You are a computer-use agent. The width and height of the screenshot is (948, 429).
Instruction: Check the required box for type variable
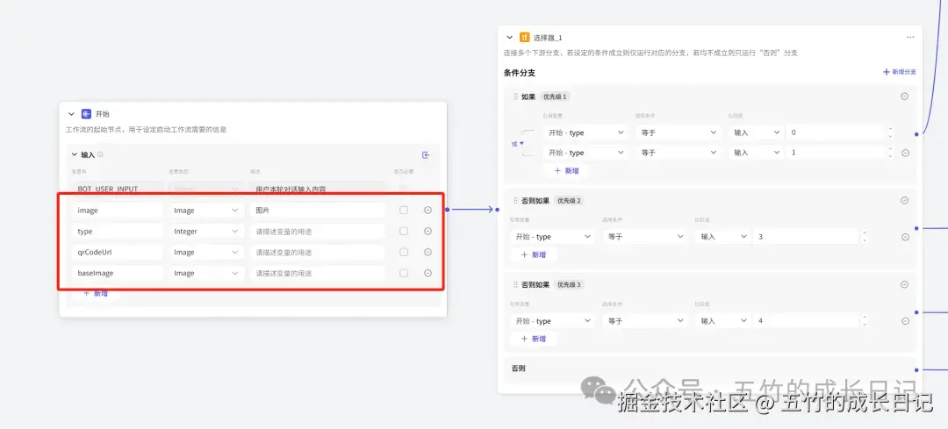[404, 231]
